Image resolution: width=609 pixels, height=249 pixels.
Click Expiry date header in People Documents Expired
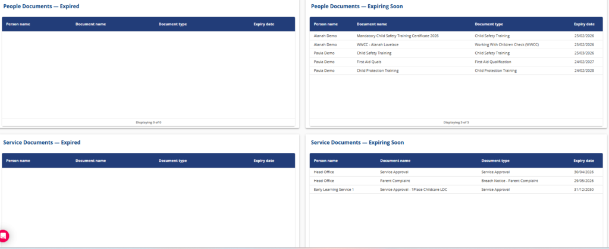tap(263, 24)
